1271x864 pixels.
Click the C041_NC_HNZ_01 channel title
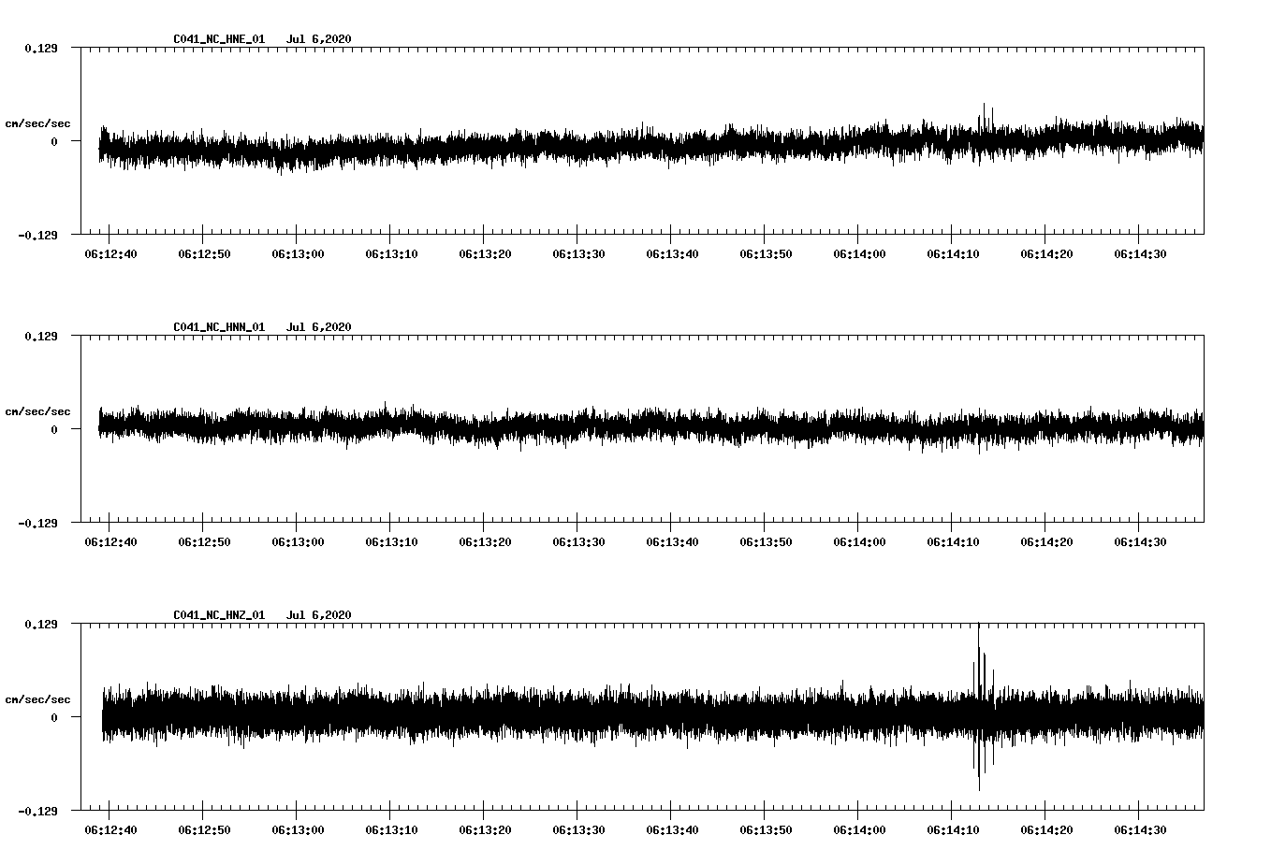[219, 614]
